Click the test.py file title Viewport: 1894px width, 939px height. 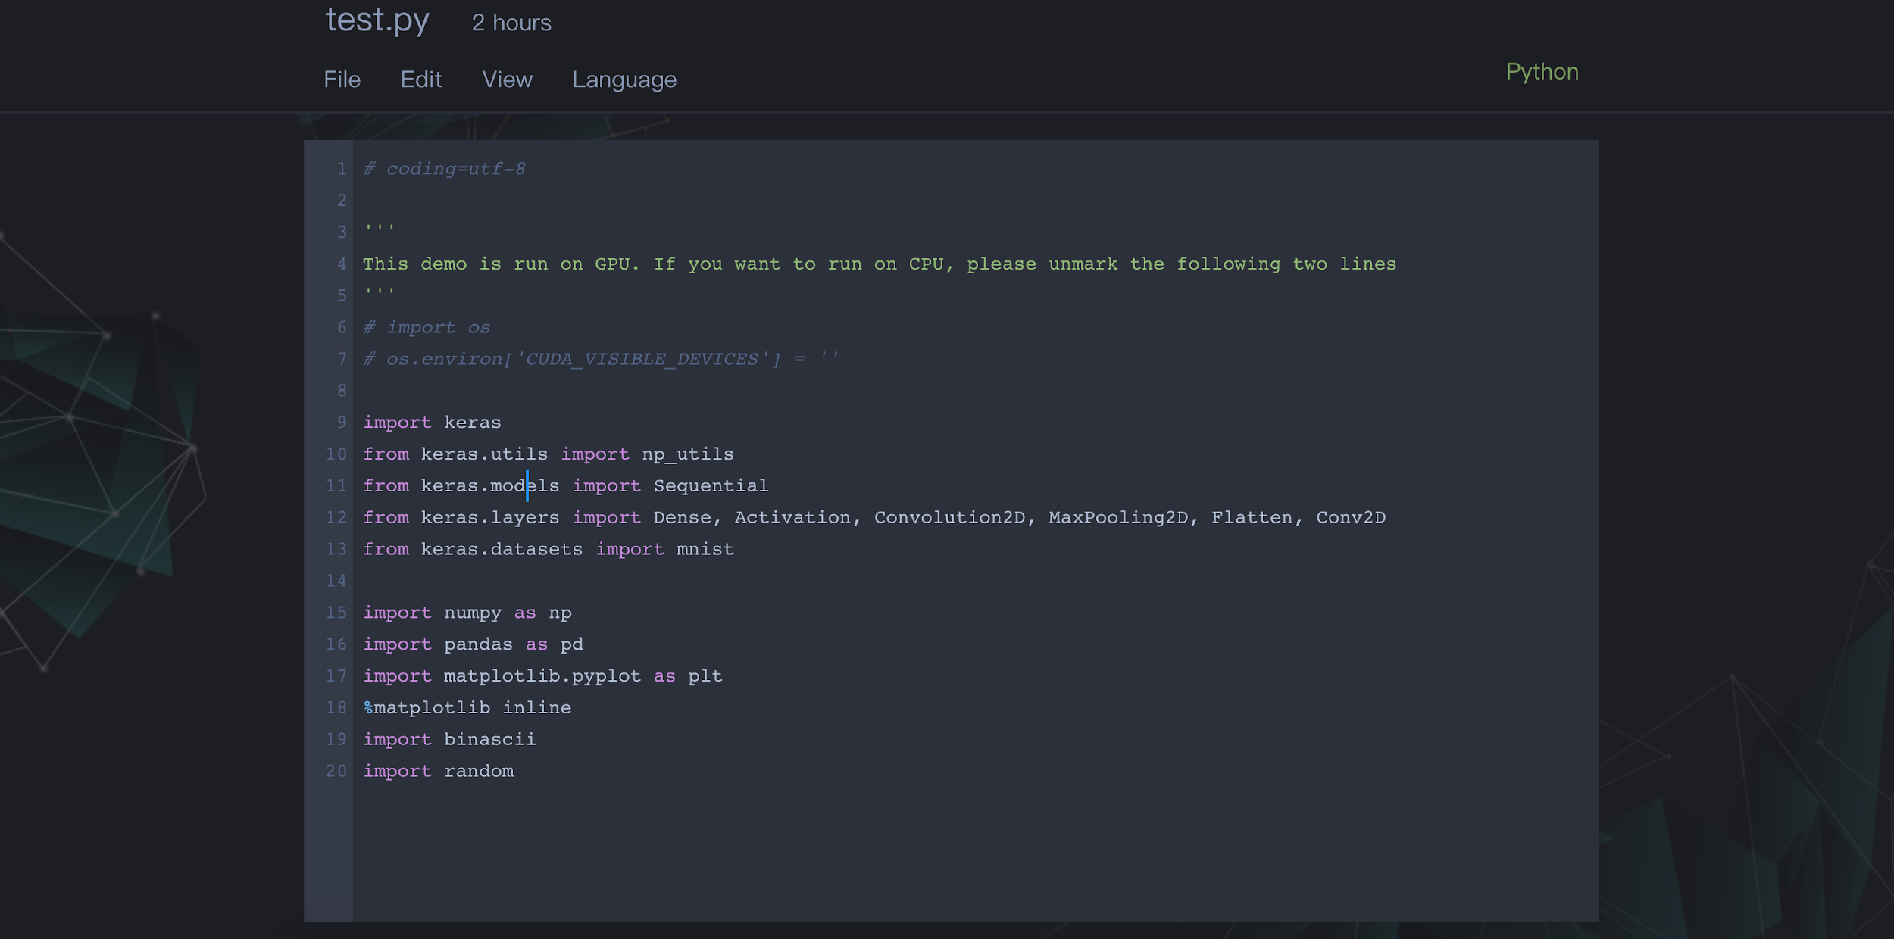[x=377, y=20]
